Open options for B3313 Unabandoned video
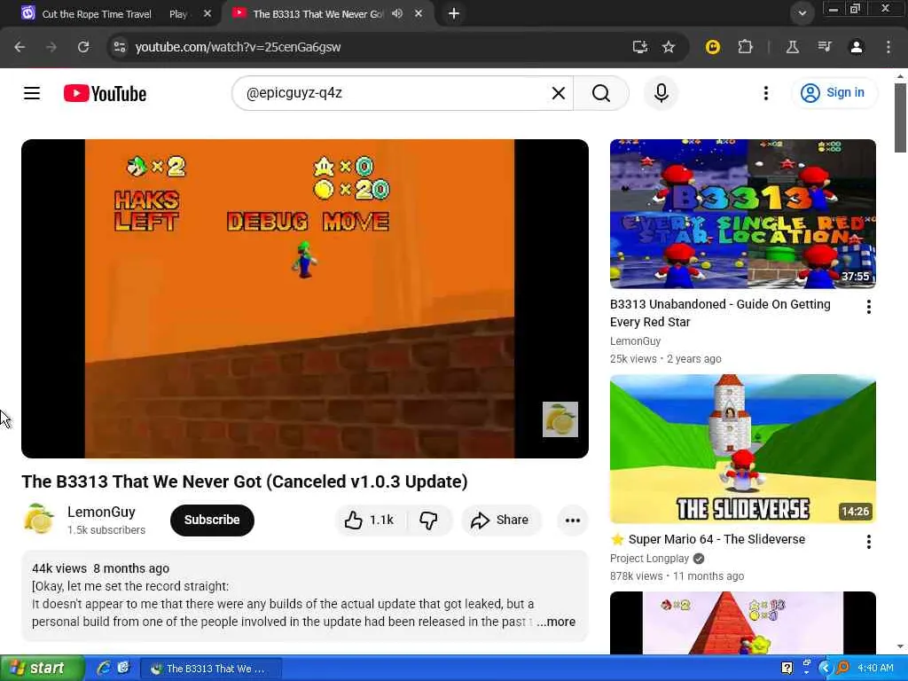 coord(869,307)
